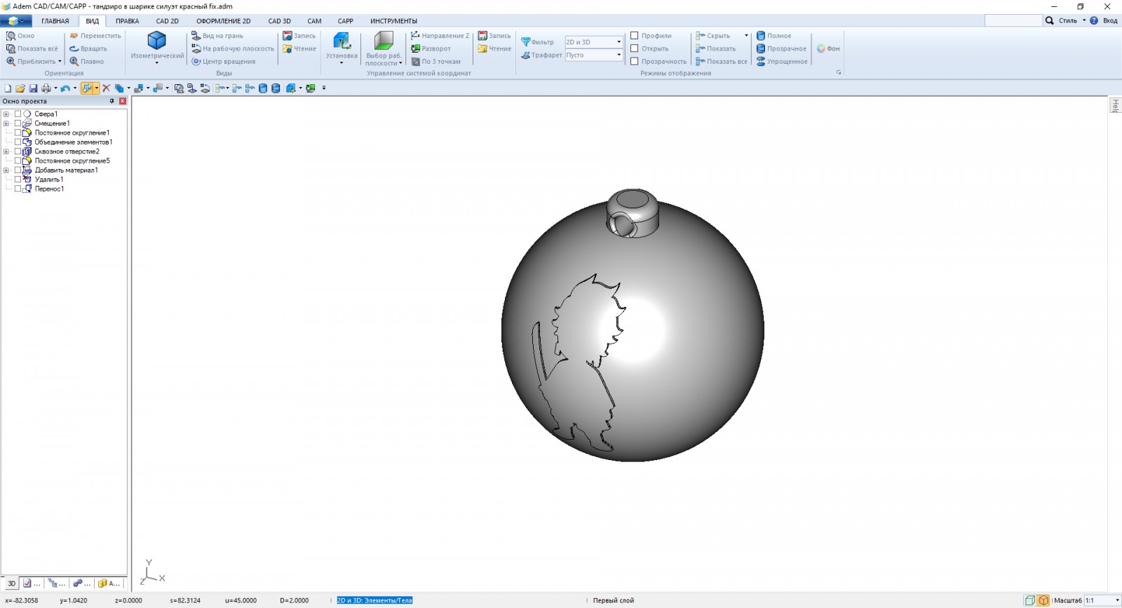Enable the Прозрачное transparent display mode

coord(781,48)
